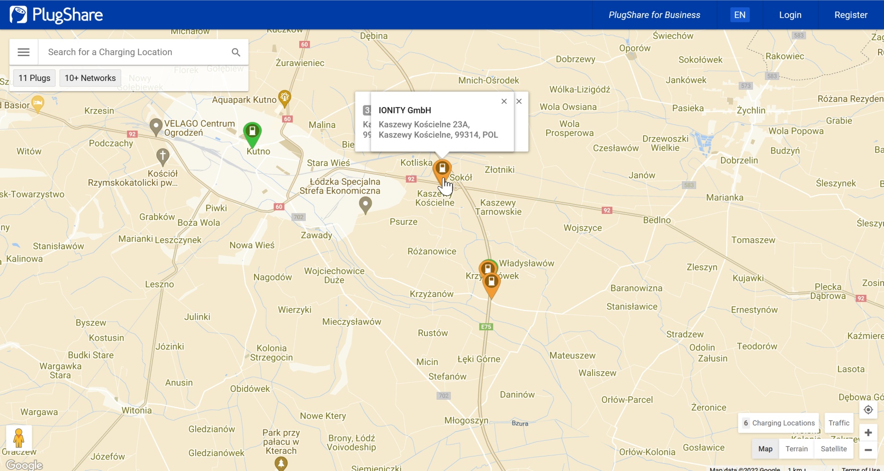
Task: Click the hotel marker near Basior
Action: (x=37, y=104)
